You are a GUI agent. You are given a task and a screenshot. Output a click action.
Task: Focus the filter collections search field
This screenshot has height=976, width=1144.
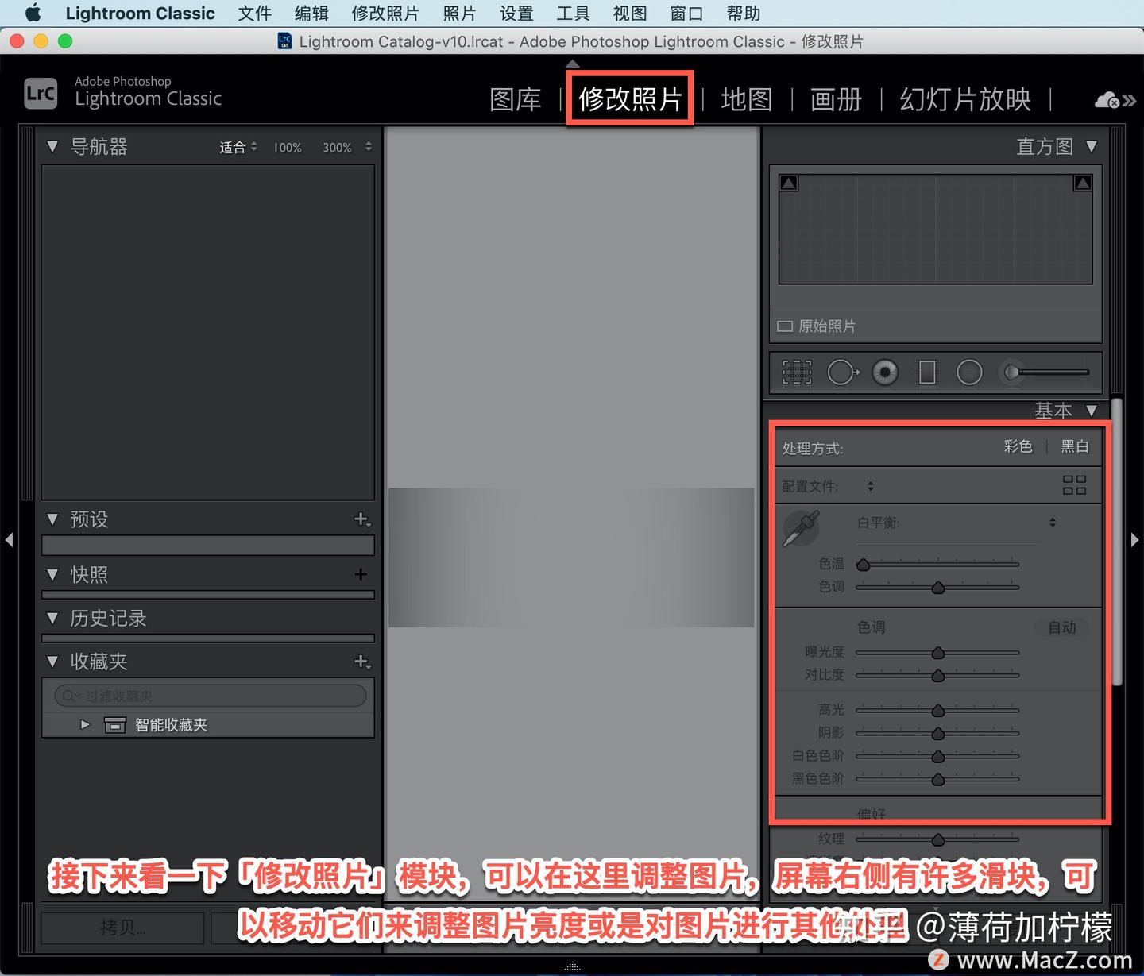(x=211, y=696)
